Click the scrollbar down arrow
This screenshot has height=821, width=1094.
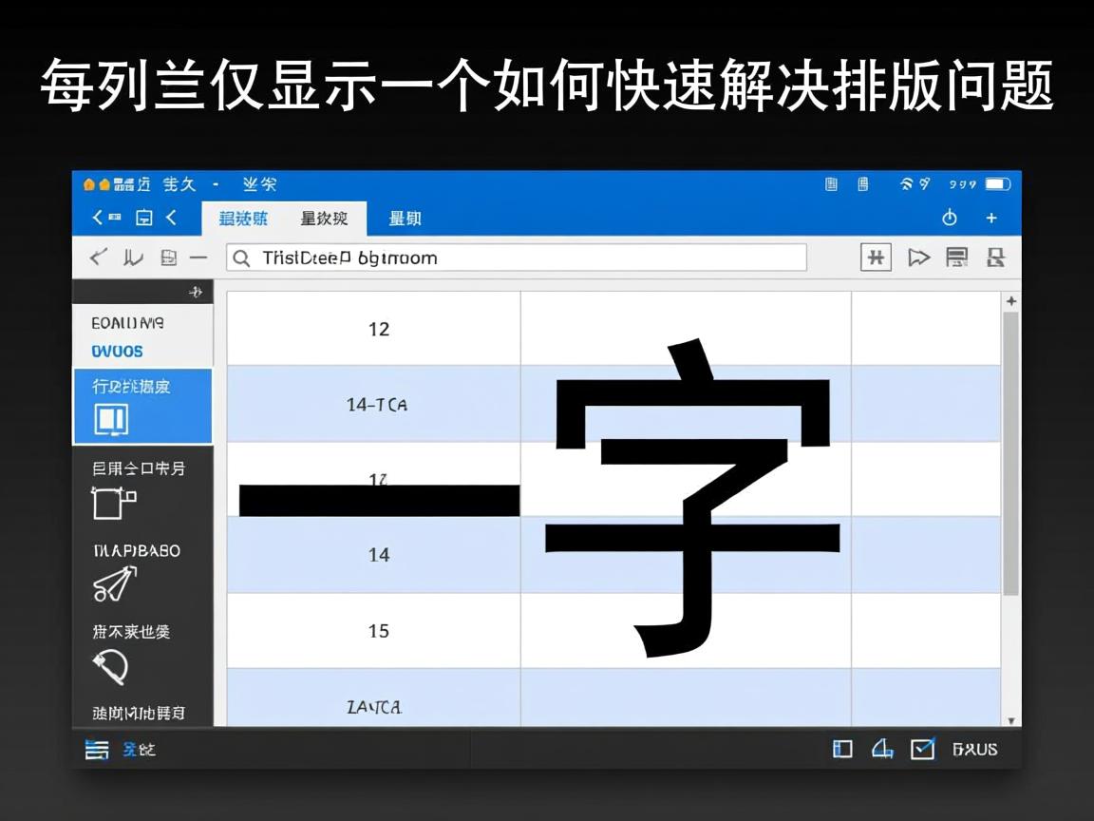(x=1011, y=720)
